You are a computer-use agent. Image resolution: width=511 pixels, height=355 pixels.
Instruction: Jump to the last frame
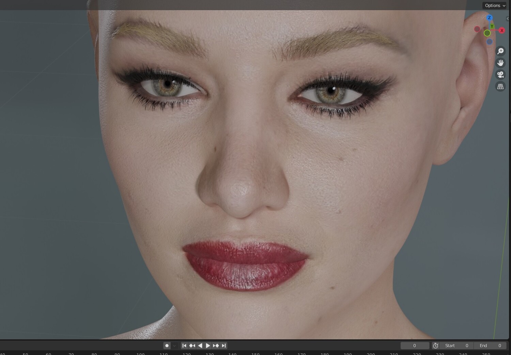click(x=223, y=345)
